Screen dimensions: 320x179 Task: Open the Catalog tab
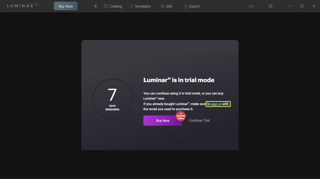116,6
